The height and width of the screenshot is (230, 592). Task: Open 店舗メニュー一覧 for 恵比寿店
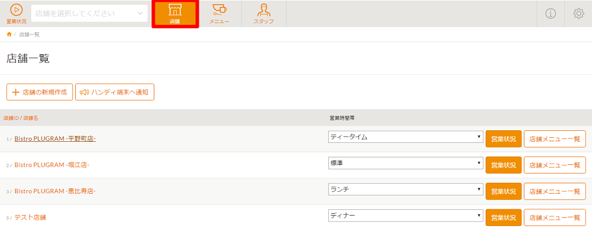click(554, 191)
